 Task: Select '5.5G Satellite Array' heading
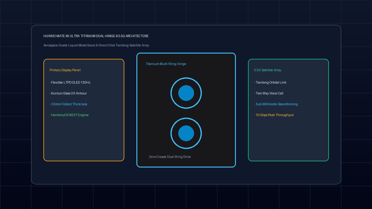click(268, 70)
